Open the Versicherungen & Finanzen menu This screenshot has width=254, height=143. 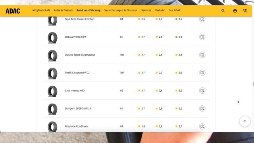click(x=121, y=10)
